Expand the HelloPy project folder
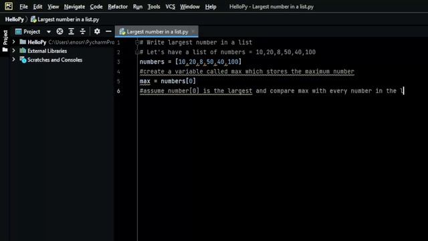 pos(13,42)
